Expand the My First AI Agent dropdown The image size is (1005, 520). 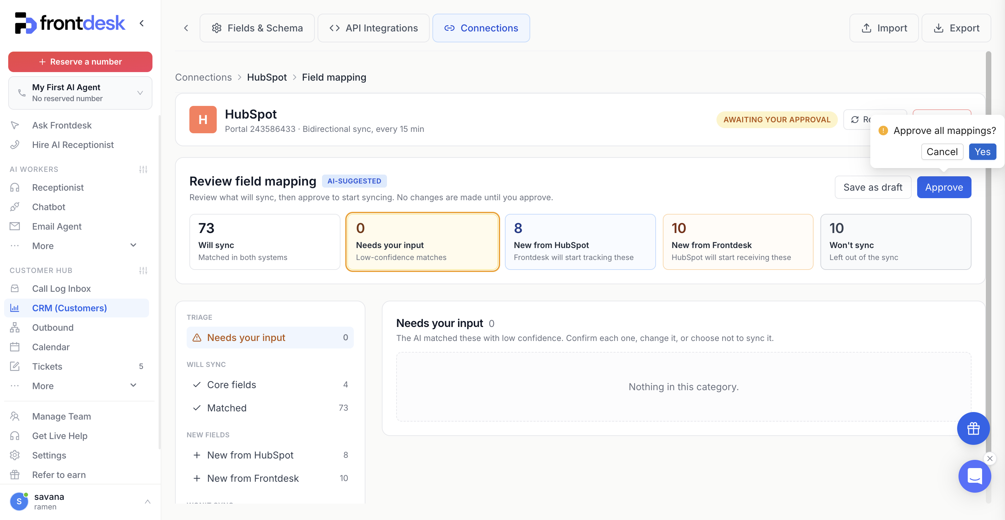(140, 93)
